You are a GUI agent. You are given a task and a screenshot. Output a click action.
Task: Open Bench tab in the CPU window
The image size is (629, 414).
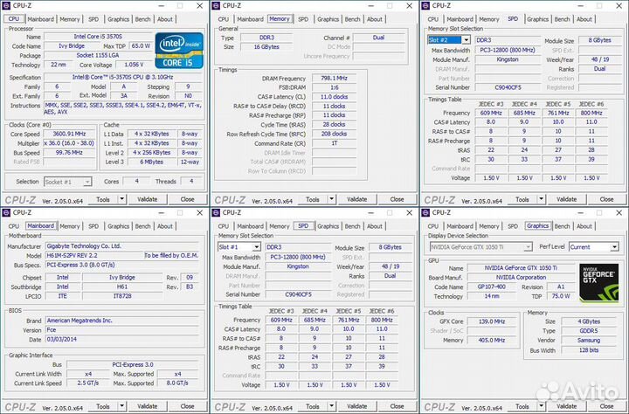(x=142, y=19)
